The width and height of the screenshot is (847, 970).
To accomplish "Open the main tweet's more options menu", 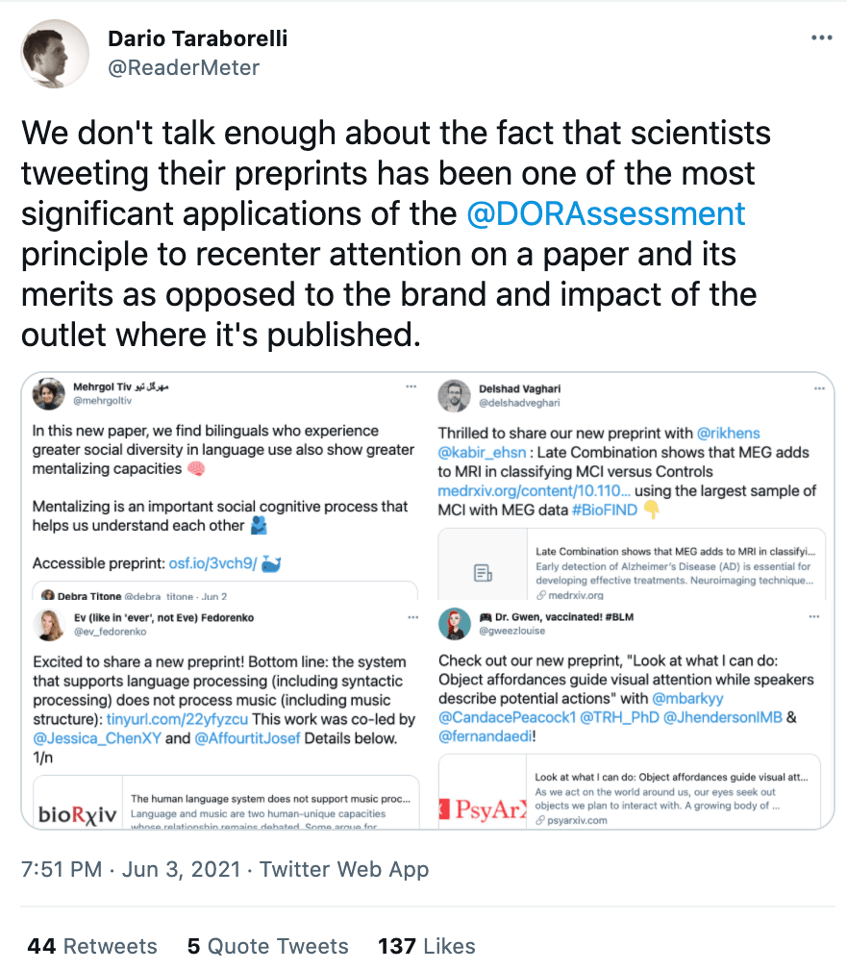I will pyautogui.click(x=821, y=38).
